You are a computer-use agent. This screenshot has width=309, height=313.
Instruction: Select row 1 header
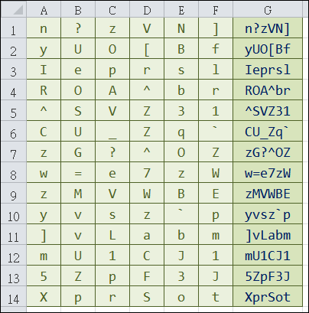click(14, 28)
